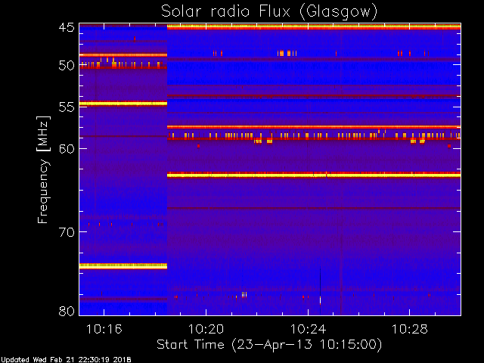This screenshot has height=363, width=484.
Task: Click the 45 frequency tick label
Action: point(67,28)
